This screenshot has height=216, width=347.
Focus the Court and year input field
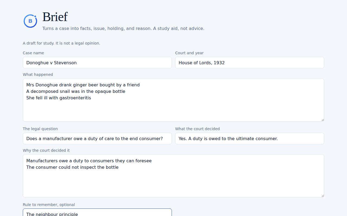click(250, 63)
